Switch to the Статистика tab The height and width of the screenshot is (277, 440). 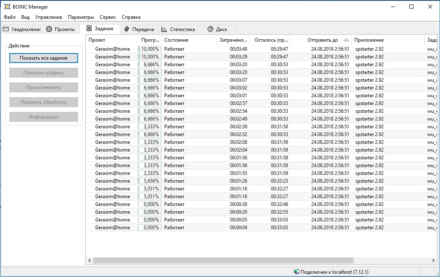pyautogui.click(x=178, y=29)
